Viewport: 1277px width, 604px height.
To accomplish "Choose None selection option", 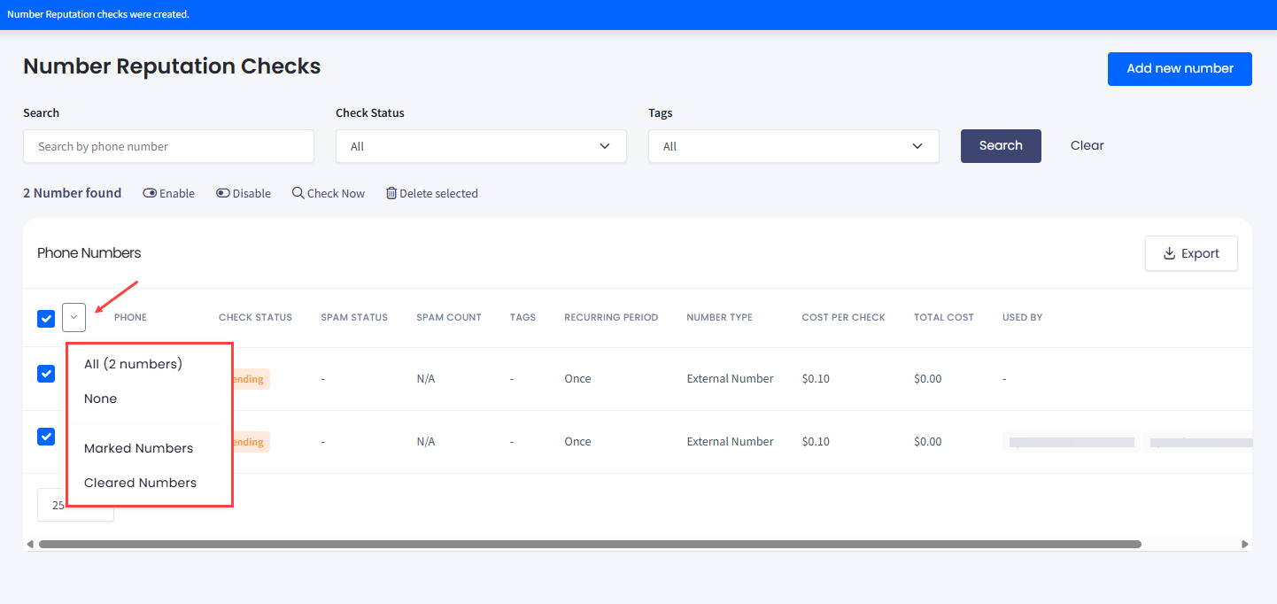I will 100,399.
